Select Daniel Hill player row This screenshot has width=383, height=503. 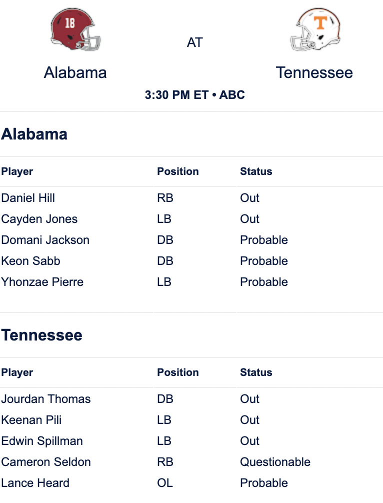coord(191,198)
